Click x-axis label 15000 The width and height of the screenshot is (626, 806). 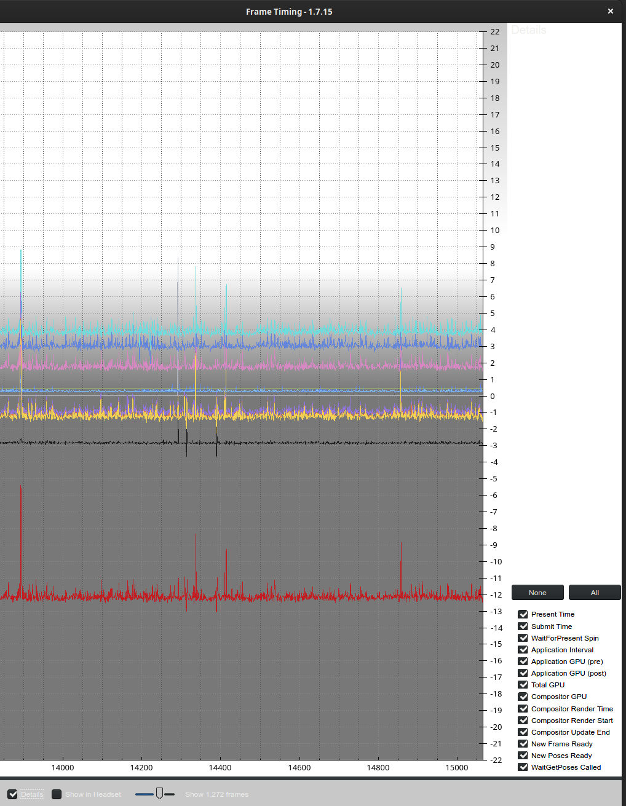[457, 767]
